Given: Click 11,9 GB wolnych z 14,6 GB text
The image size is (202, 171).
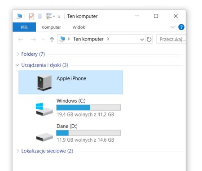Looking at the screenshot, I should tap(85, 140).
